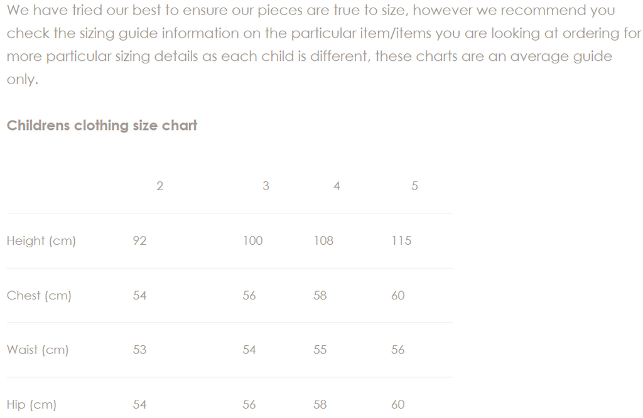
Task: Click the Chest (cm) row label
Action: click(39, 296)
